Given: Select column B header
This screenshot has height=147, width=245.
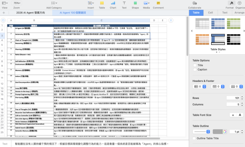Looking at the screenshot, I should 34,20.
